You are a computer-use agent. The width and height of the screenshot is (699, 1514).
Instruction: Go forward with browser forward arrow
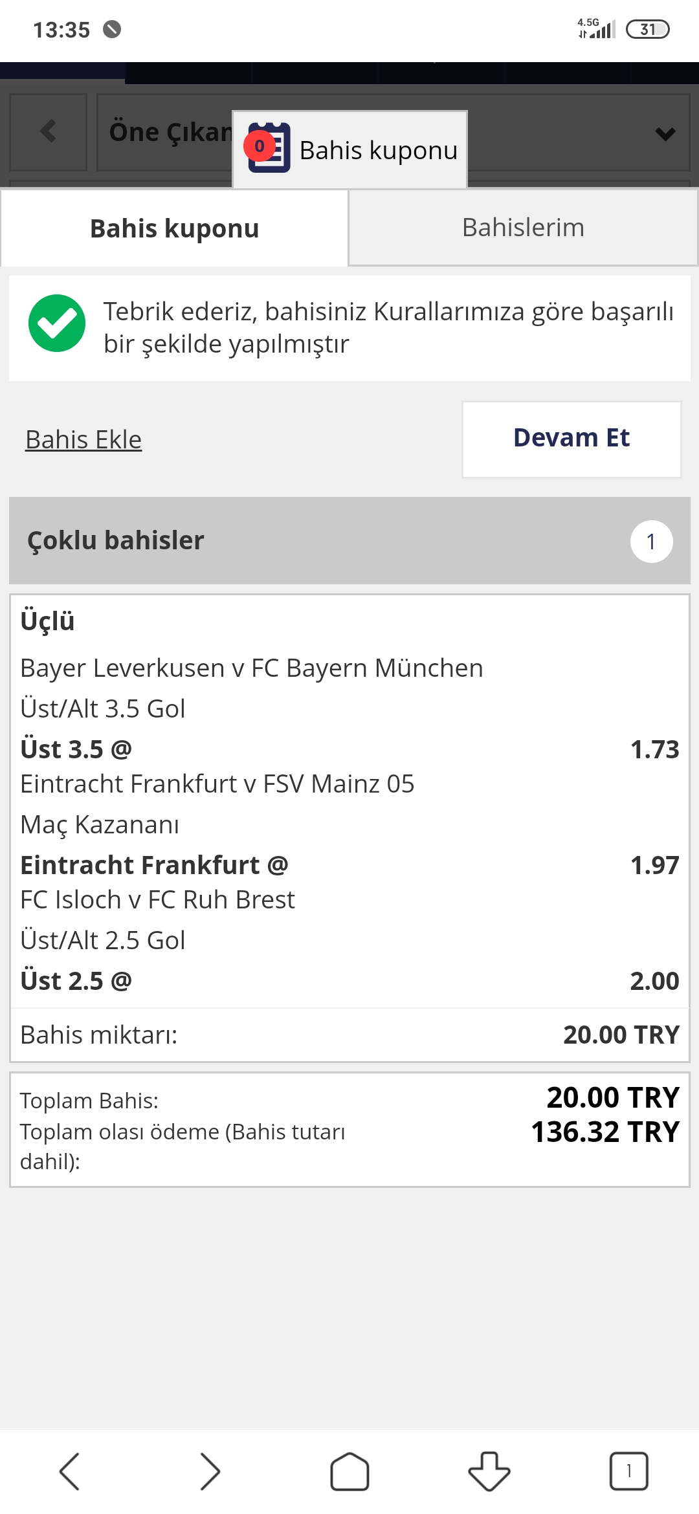click(210, 1471)
